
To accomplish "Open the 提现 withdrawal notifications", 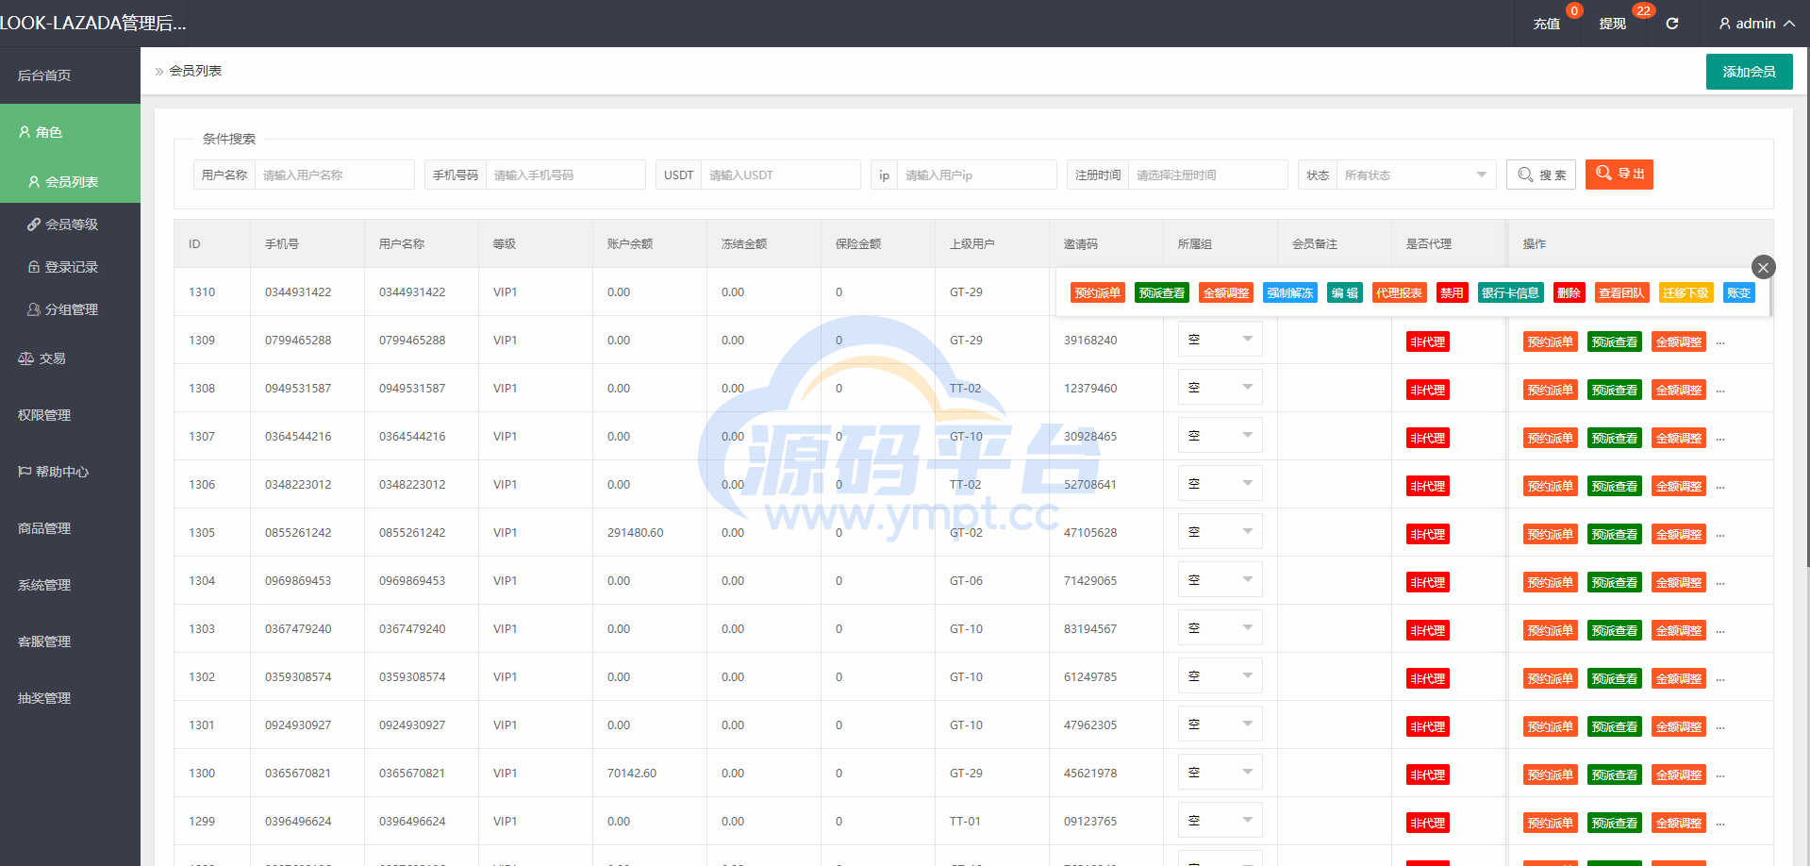I will pos(1613,24).
